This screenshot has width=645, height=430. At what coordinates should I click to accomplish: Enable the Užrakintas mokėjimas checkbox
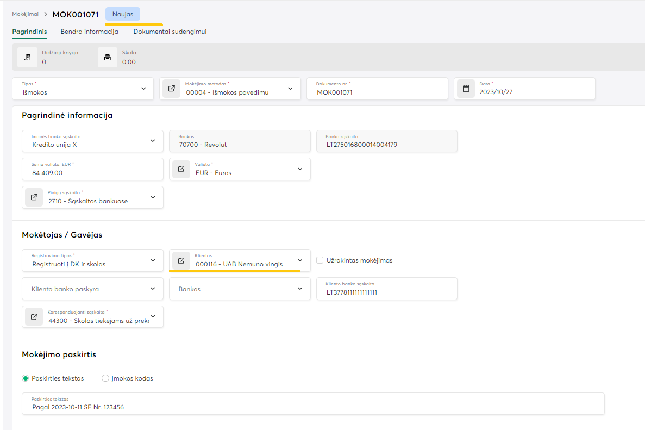click(x=320, y=260)
